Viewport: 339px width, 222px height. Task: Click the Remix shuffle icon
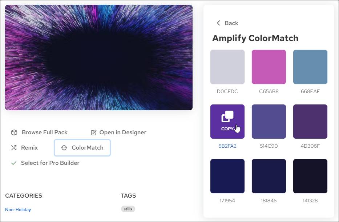point(14,148)
